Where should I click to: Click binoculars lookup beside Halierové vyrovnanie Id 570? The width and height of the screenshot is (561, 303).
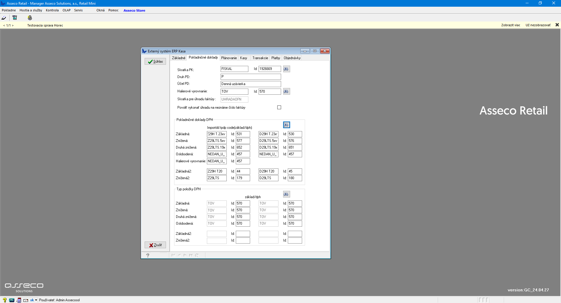click(x=286, y=91)
